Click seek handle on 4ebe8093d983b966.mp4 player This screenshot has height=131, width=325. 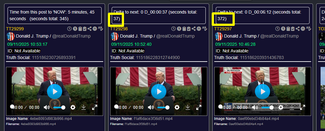(12, 107)
